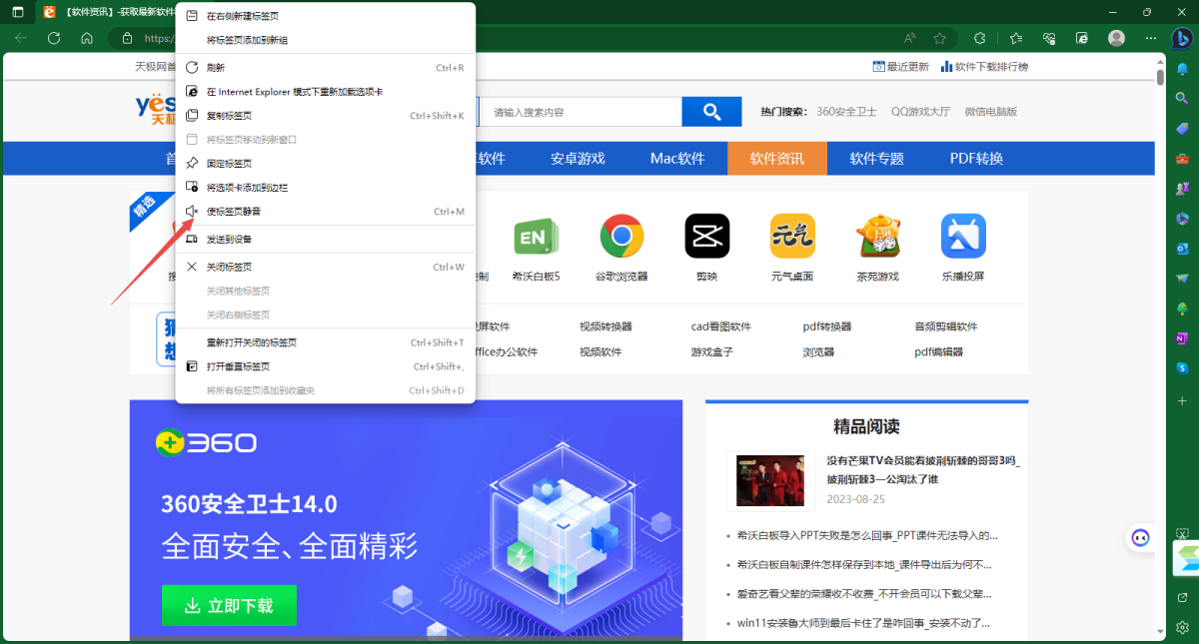Choose 发送到设备 menu entry
Screen dimensions: 1199x644
(325, 239)
